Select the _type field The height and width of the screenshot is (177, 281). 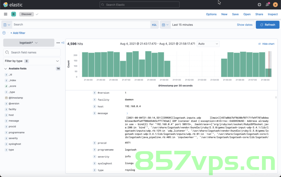click(12, 92)
